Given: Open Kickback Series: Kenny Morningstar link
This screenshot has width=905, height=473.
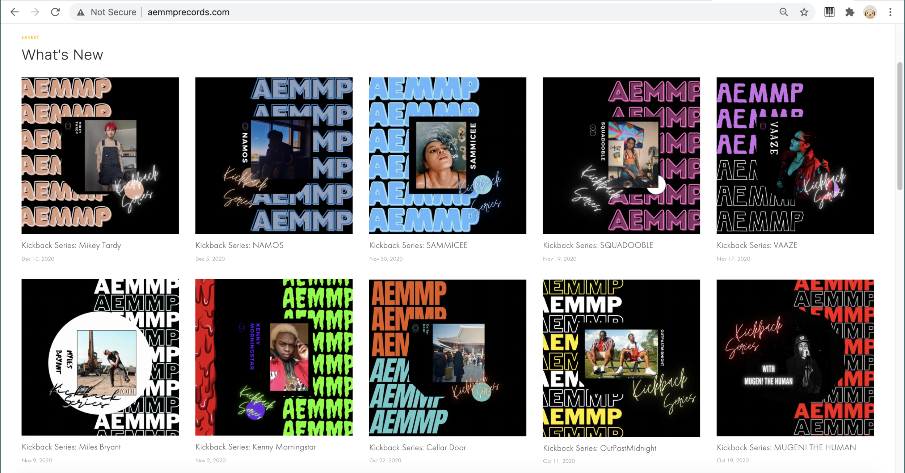Looking at the screenshot, I should point(256,447).
